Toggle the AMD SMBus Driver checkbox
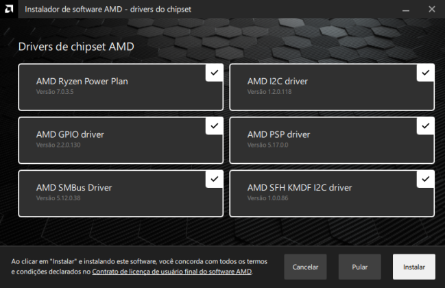 (215, 179)
